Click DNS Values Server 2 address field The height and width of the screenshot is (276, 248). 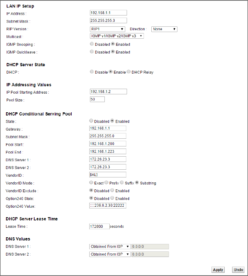point(150,254)
